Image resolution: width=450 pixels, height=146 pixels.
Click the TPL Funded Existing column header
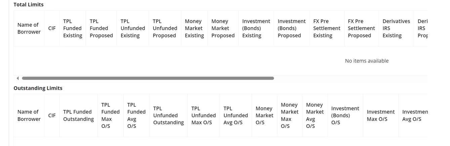coord(73,28)
